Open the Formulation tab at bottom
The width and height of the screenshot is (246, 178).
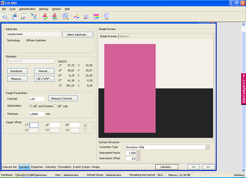click(64, 167)
